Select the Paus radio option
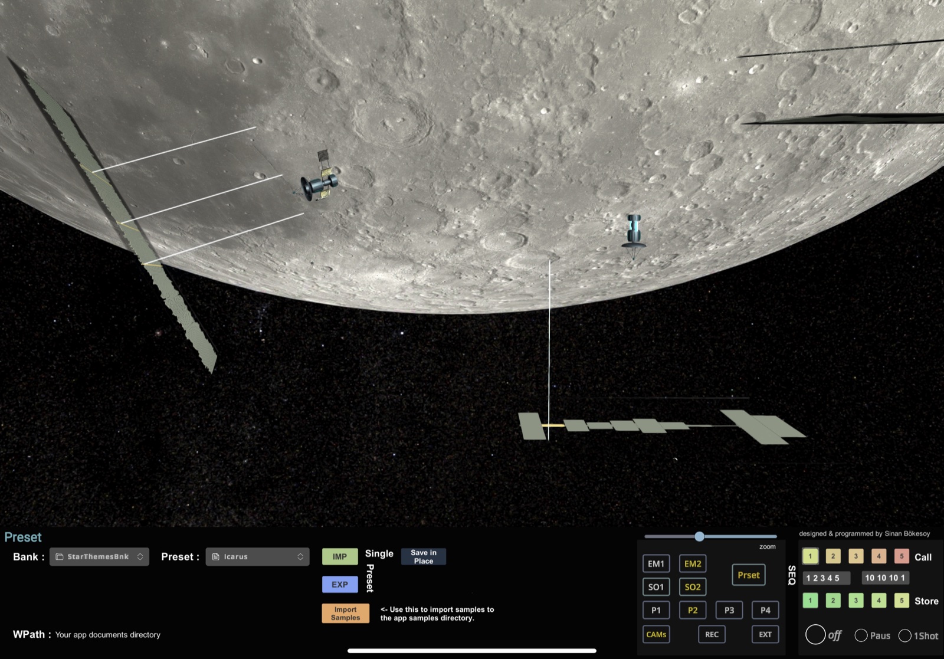 pos(861,635)
